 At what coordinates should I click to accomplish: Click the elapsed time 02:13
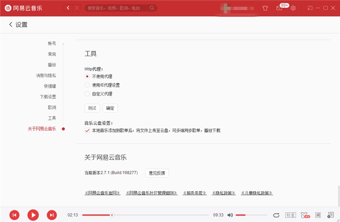tap(73, 215)
